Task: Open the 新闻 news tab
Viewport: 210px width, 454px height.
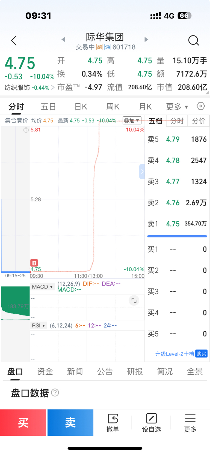Action: pyautogui.click(x=75, y=371)
